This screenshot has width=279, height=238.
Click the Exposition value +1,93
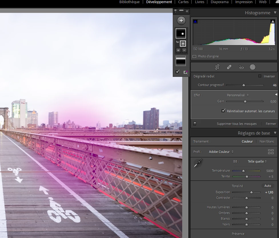[269, 192]
